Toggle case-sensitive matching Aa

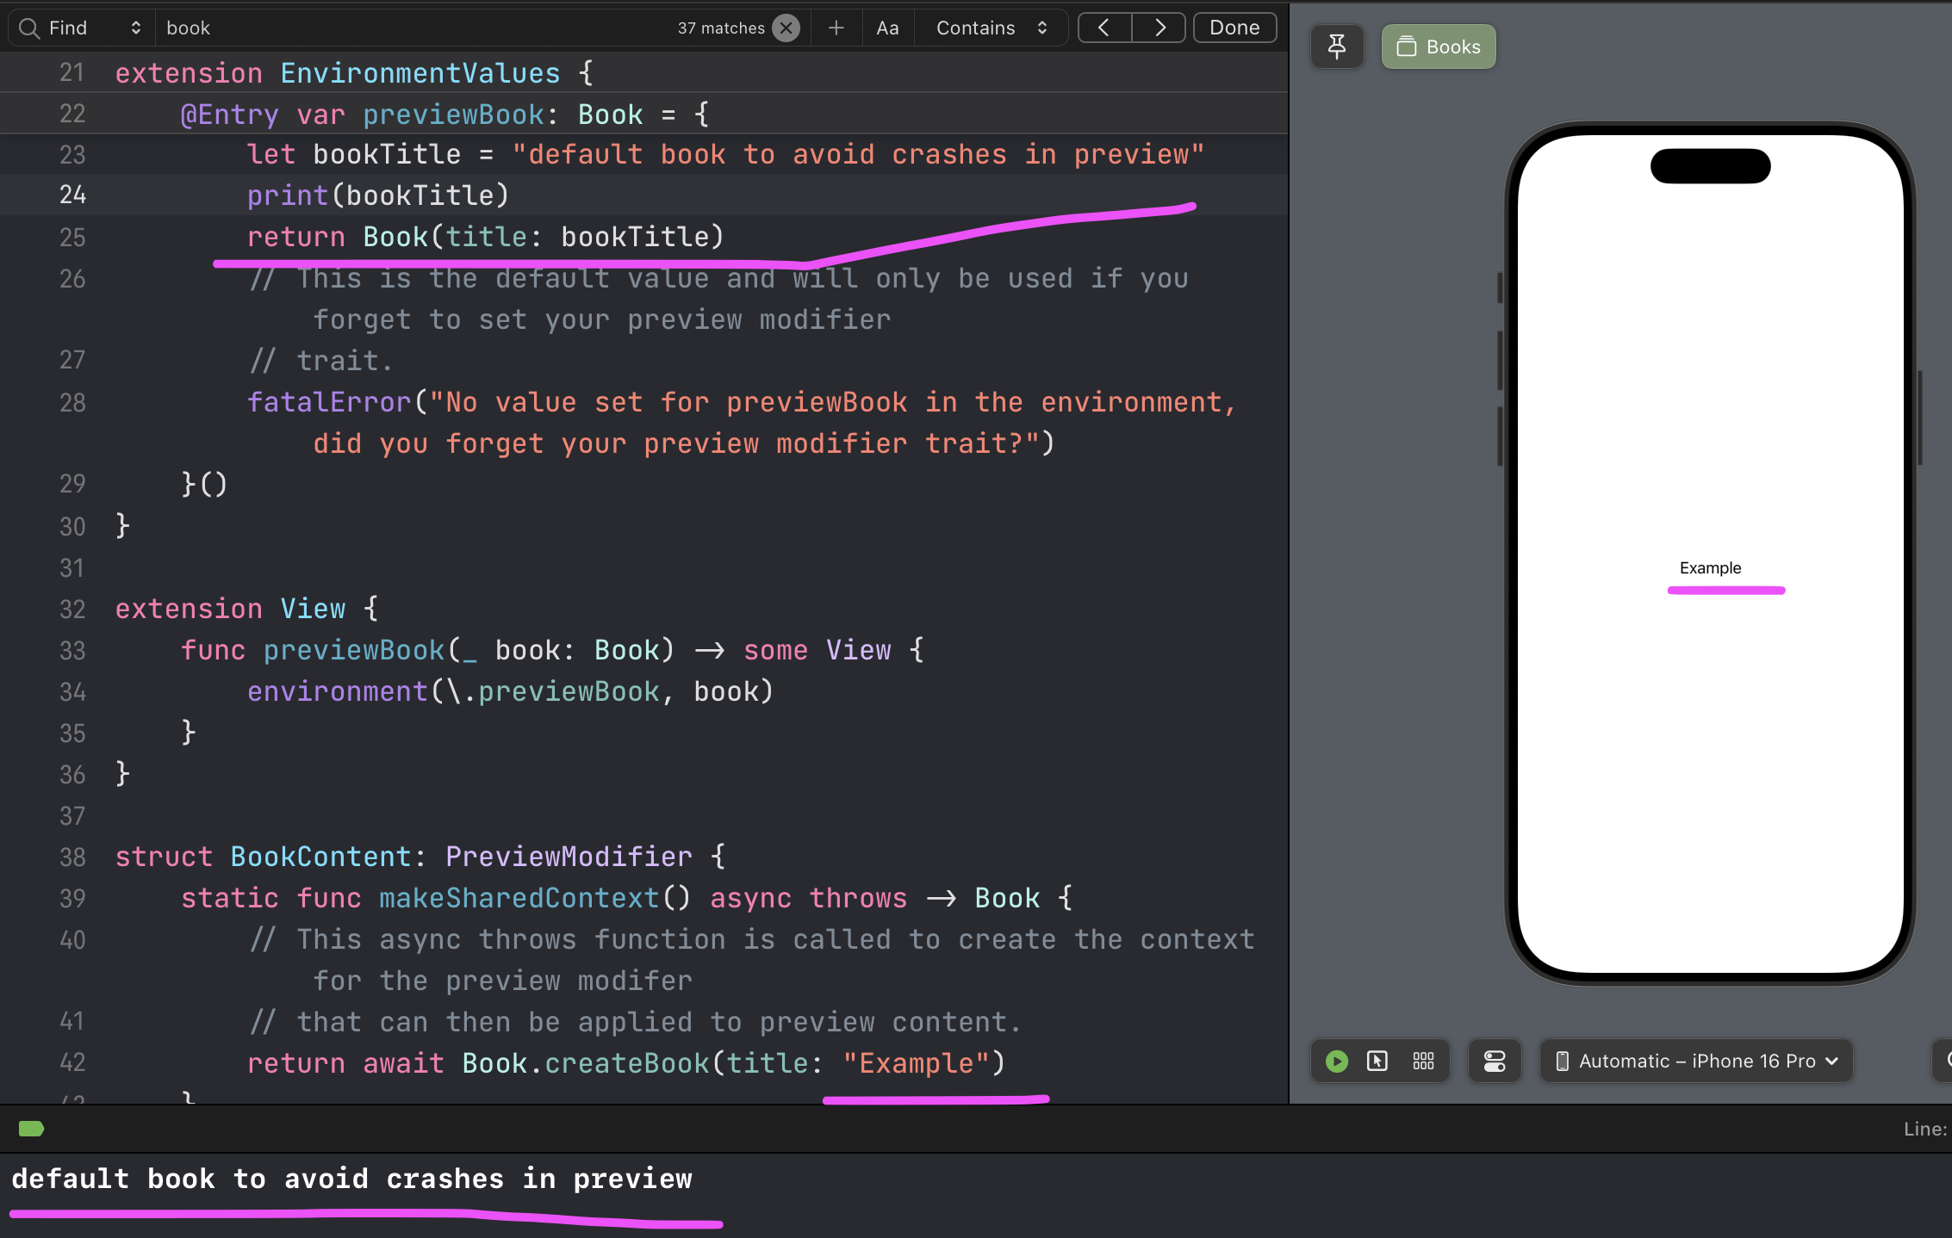pyautogui.click(x=887, y=28)
